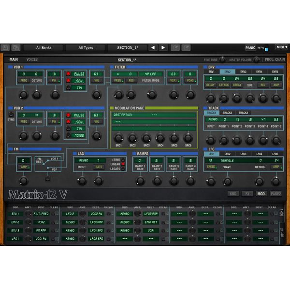
Task: Select the TRACK3 tab
Action: (x=243, y=113)
